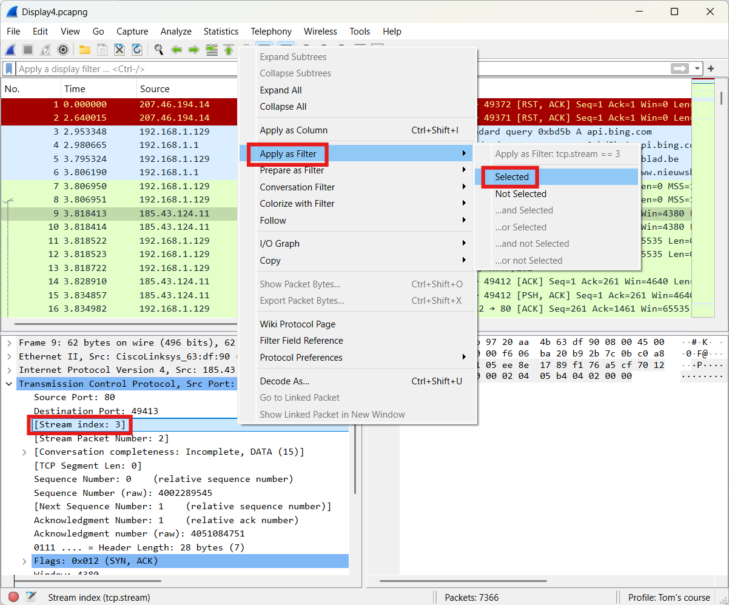Start capturing packets with the shark fin icon
Screen dimensions: 729x605
point(11,50)
